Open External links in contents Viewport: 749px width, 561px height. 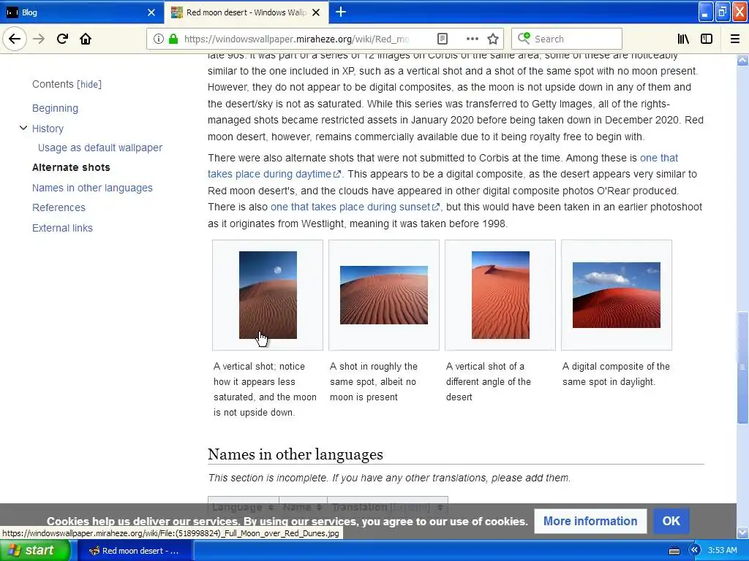63,228
